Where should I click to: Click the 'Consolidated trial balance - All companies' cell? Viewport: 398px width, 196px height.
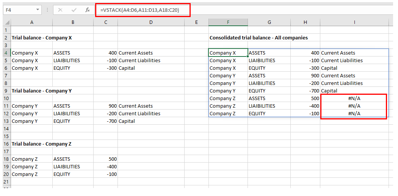(x=259, y=38)
